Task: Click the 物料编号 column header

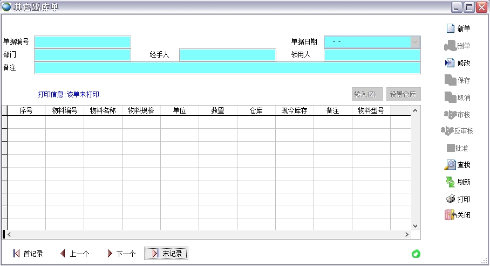Action: [x=64, y=110]
